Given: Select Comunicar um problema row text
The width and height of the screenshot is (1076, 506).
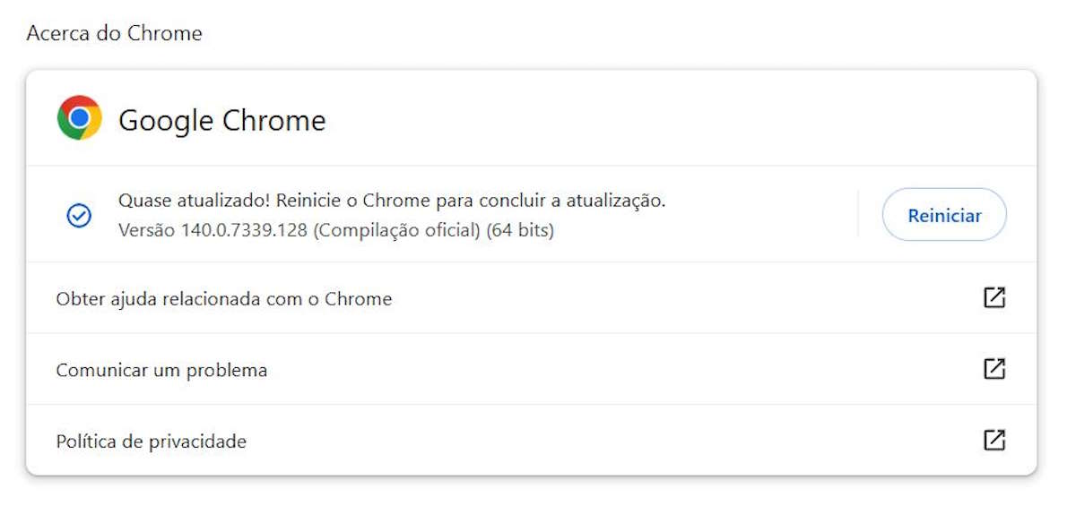Looking at the screenshot, I should (161, 370).
